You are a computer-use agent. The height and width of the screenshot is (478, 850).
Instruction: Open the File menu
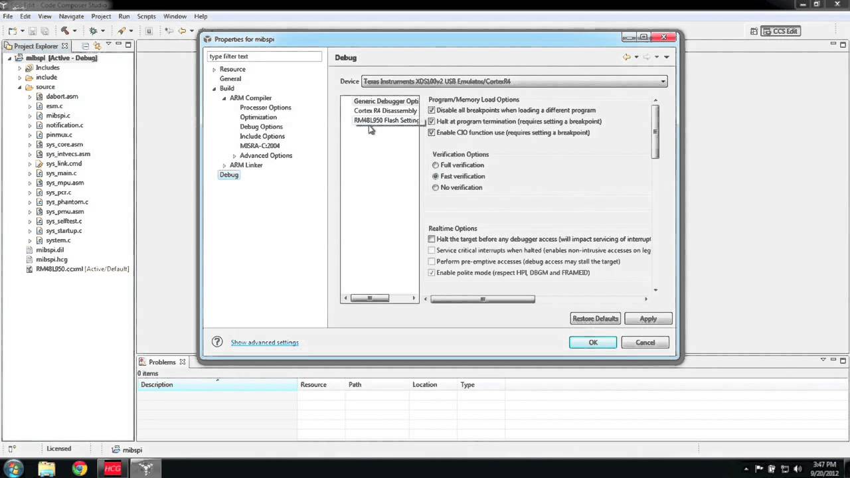(8, 16)
